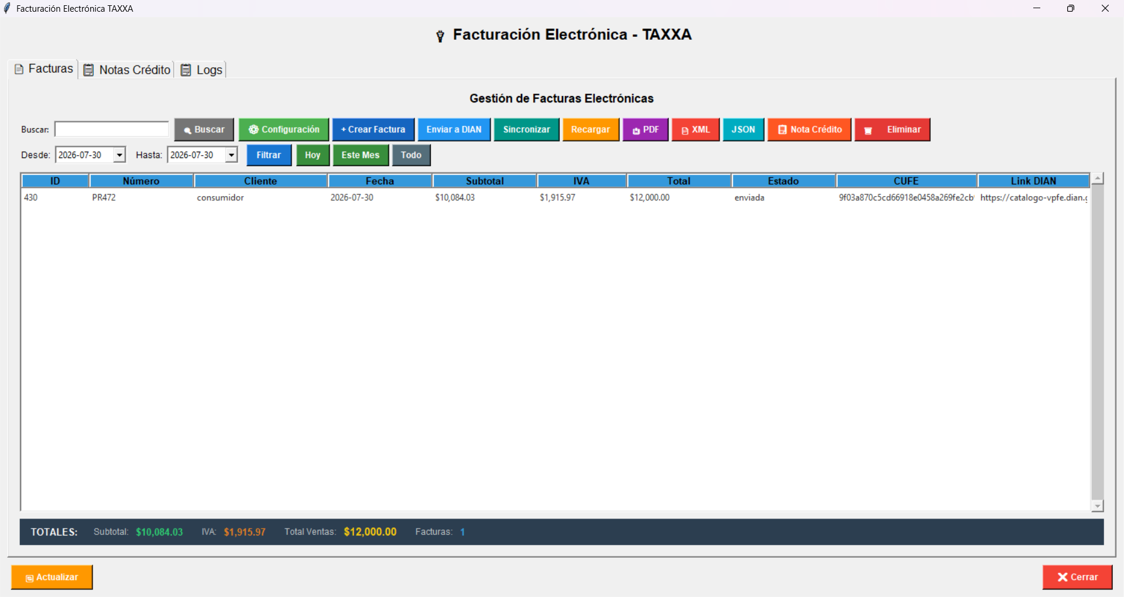Open the Hasta date dropdown
This screenshot has height=597, width=1124.
tap(231, 155)
